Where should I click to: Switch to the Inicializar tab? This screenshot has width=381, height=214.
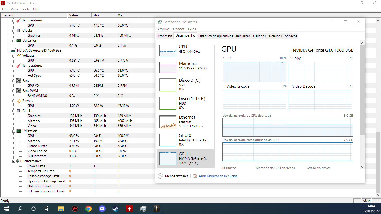243,36
